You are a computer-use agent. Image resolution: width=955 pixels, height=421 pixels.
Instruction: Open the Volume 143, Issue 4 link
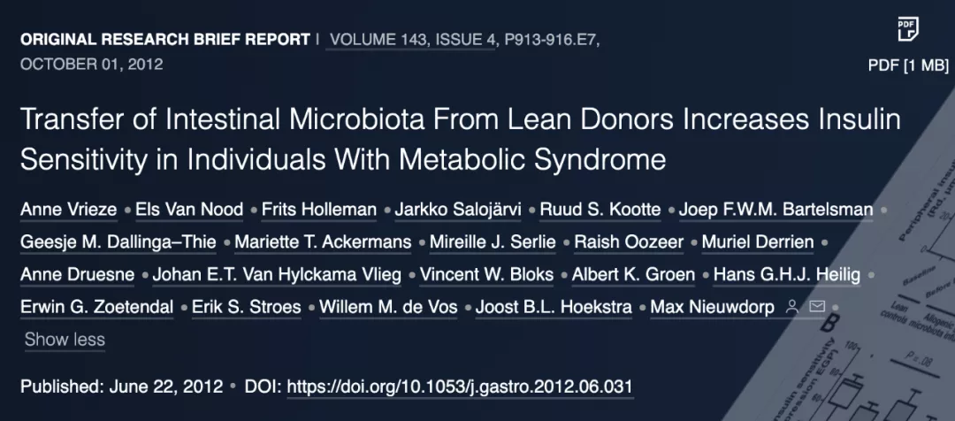click(x=412, y=40)
